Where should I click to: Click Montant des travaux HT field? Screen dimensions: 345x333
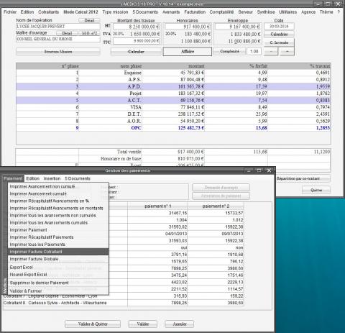(x=137, y=27)
